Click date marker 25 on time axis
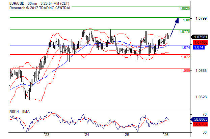 click(127, 135)
